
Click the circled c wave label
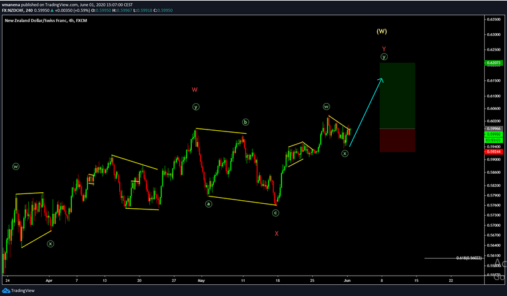275,213
